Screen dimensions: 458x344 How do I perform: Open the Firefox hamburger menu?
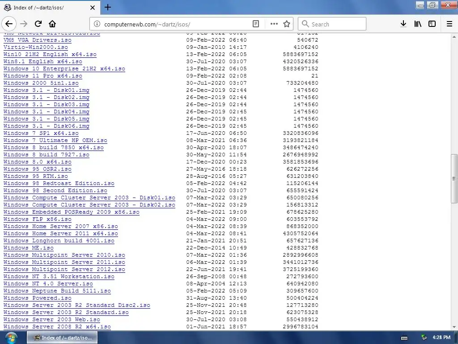(x=450, y=24)
